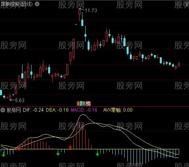Image resolution: width=189 pixels, height=167 pixels.
Task: Click the DEA: -0.16 readout
Action: tap(57, 110)
